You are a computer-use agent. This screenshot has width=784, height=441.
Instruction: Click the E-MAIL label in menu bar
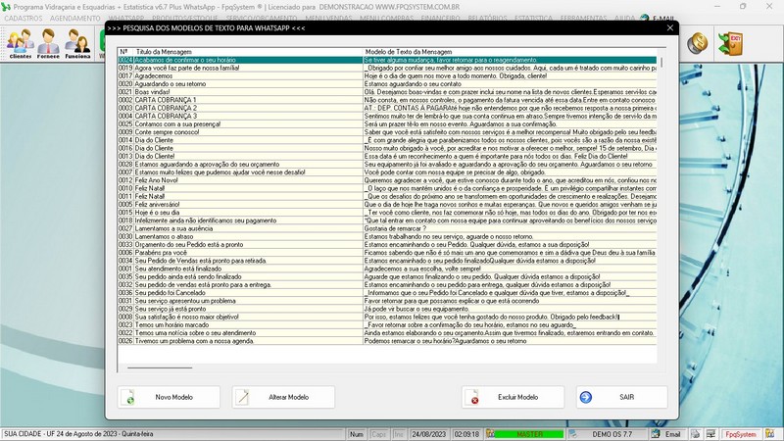pyautogui.click(x=663, y=19)
